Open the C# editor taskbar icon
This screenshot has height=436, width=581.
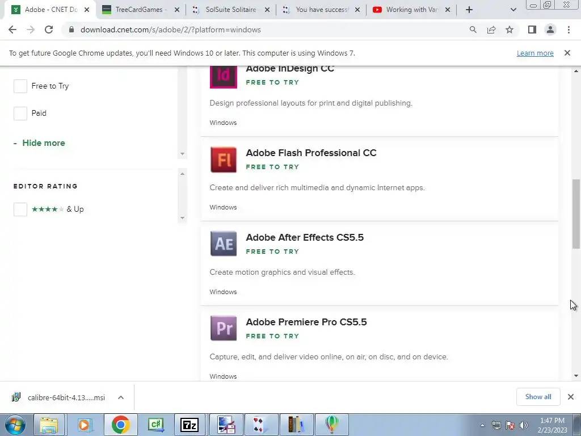155,425
